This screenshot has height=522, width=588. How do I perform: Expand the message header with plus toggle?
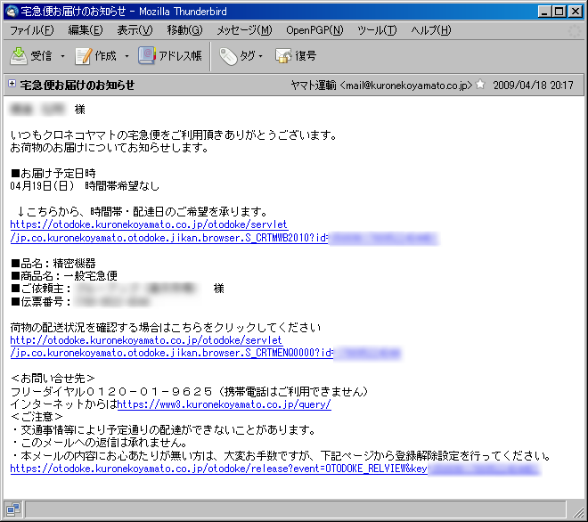coord(12,85)
